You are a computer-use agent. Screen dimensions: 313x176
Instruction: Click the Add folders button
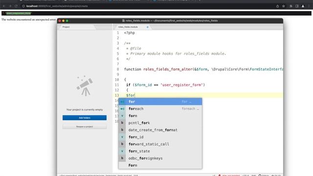85,118
